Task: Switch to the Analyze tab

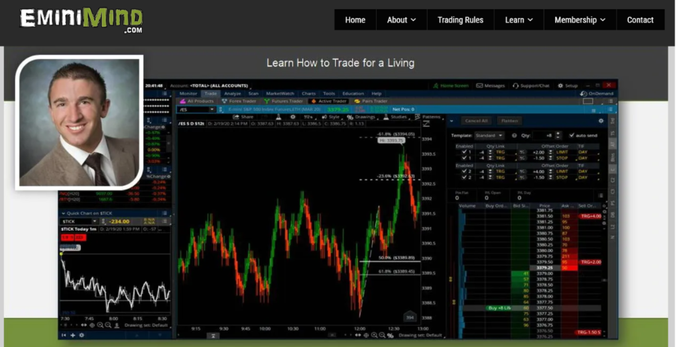Action: (233, 93)
